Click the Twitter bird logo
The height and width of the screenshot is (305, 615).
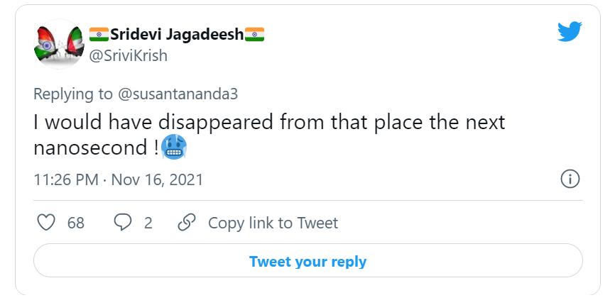pyautogui.click(x=569, y=32)
